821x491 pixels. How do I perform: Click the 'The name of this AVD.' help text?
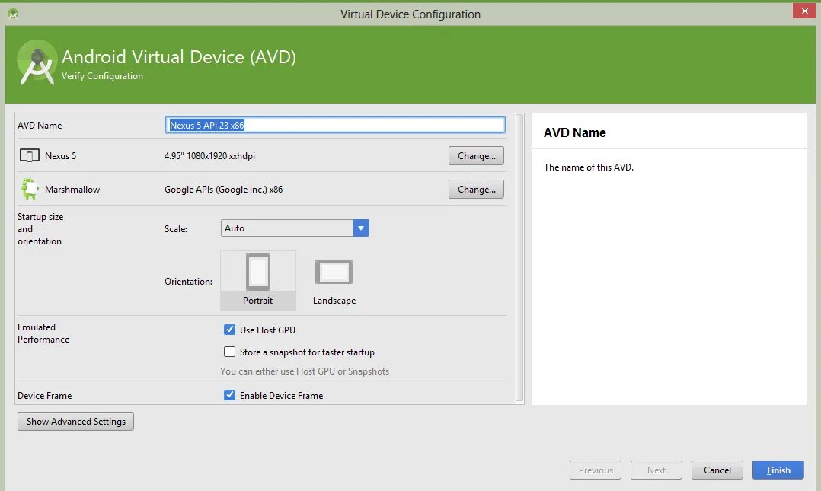click(x=589, y=167)
